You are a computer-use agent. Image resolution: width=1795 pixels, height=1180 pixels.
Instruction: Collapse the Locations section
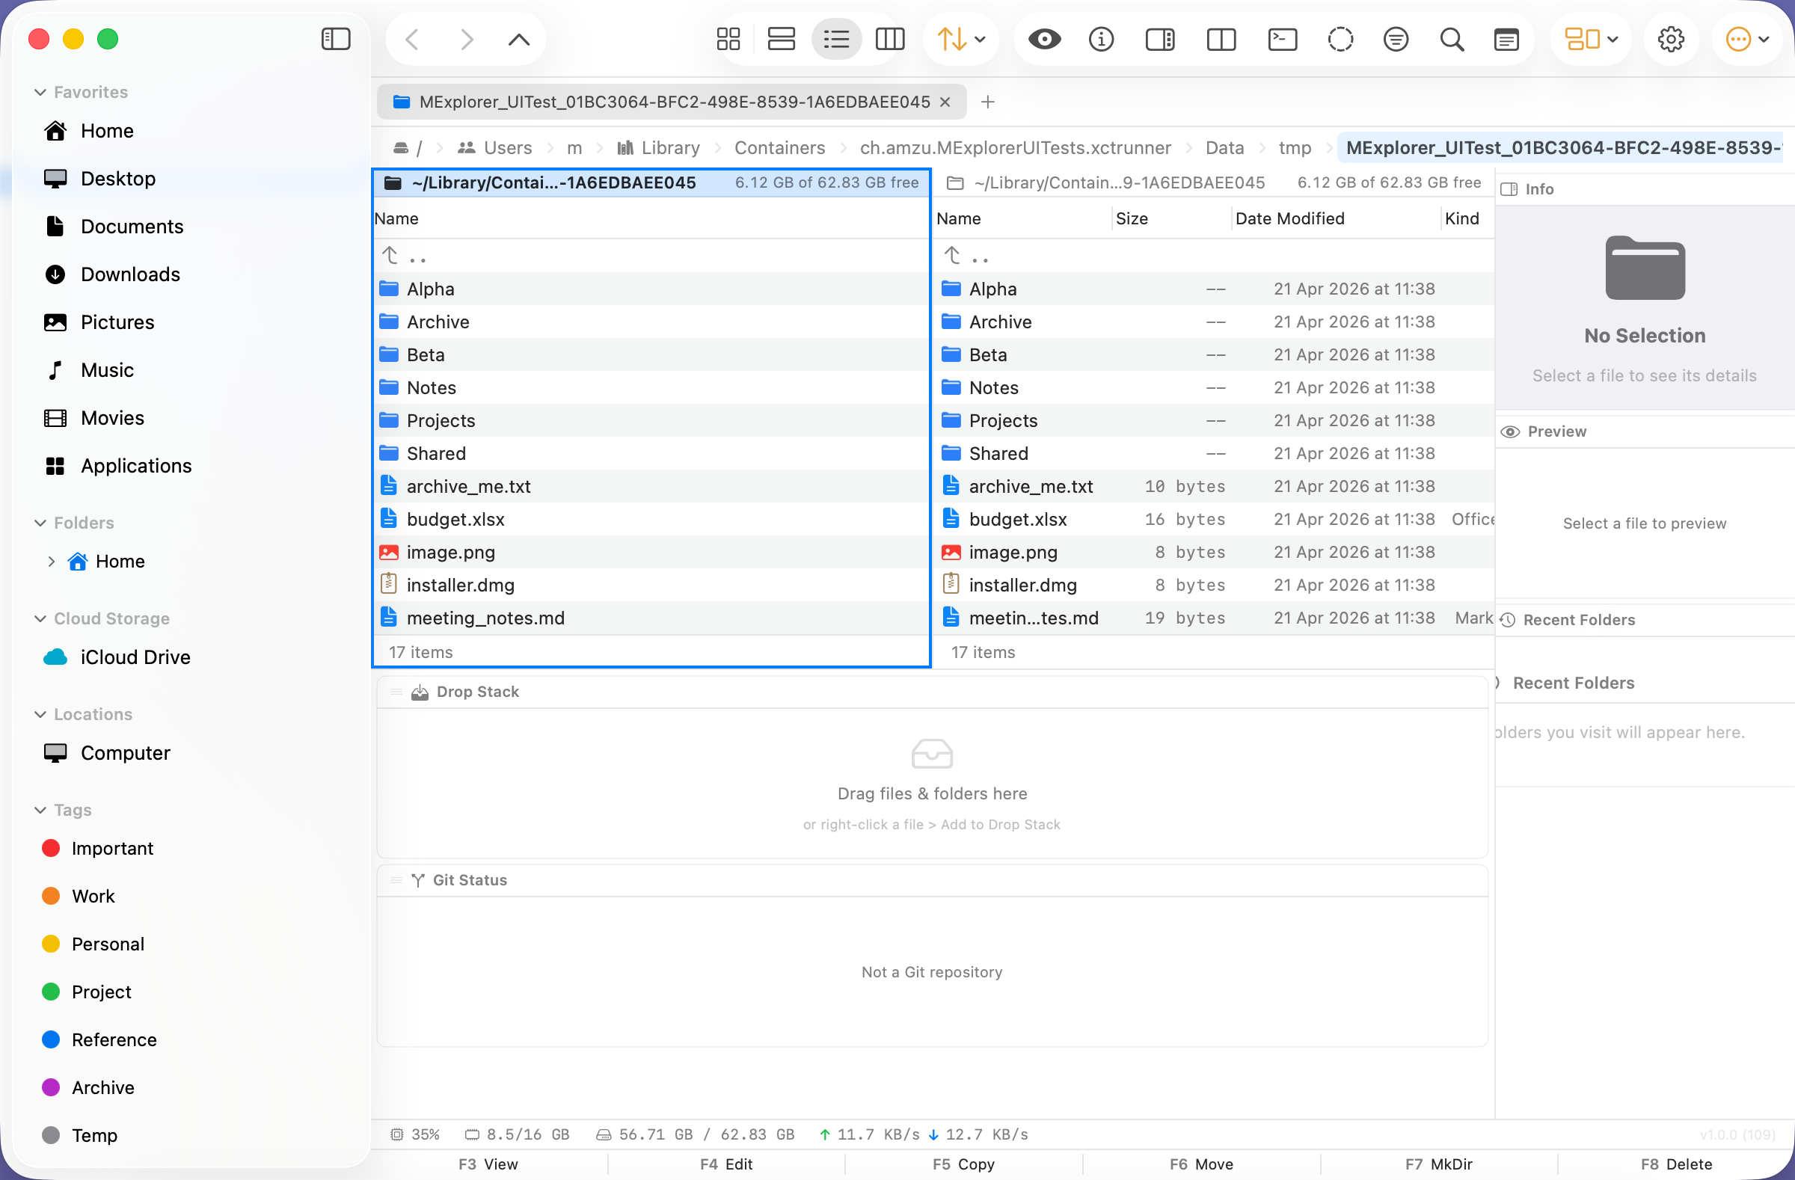(40, 714)
